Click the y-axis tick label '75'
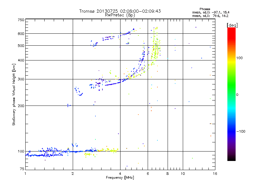 pyautogui.click(x=22, y=169)
